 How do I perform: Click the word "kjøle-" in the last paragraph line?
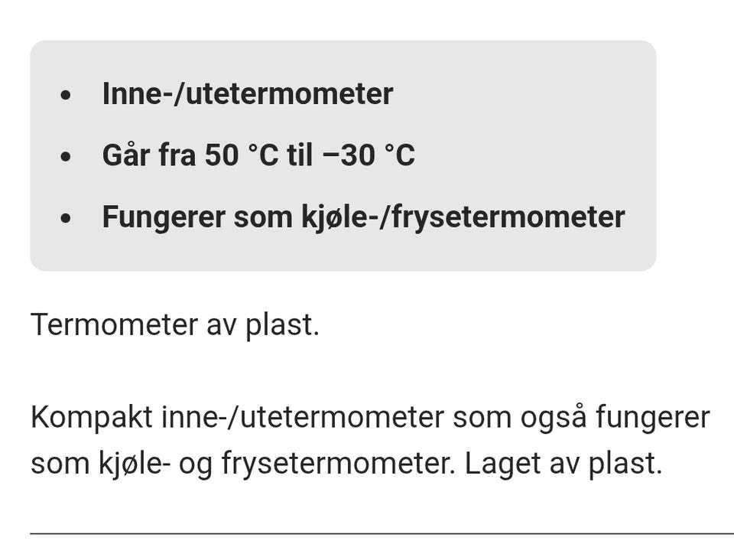pos(135,464)
